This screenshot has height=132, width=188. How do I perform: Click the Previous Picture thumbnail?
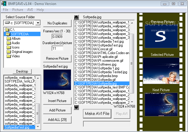[161, 36]
